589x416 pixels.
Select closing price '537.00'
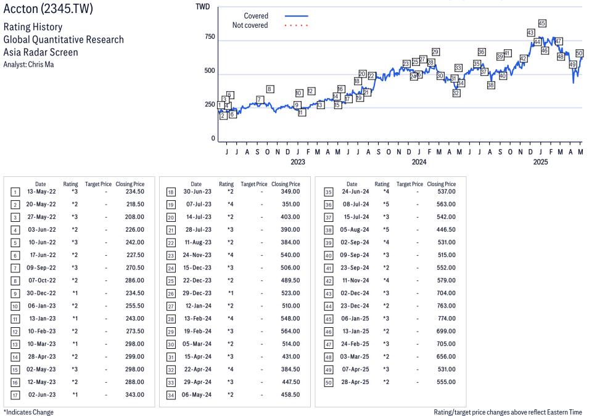(447, 192)
